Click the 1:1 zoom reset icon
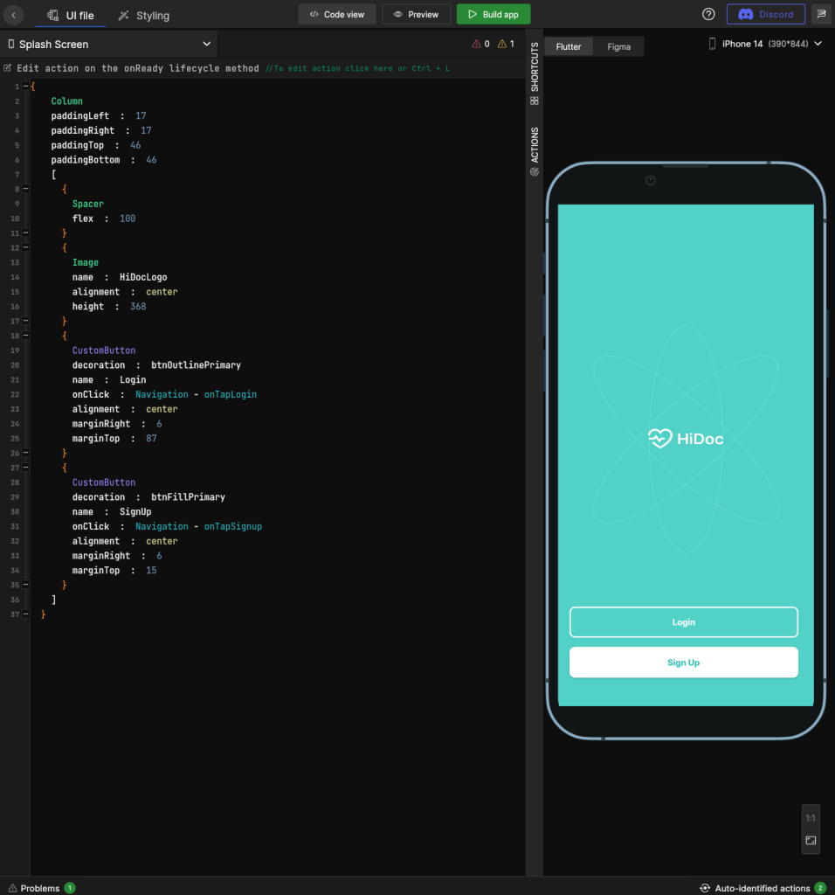This screenshot has height=895, width=835. pyautogui.click(x=811, y=818)
